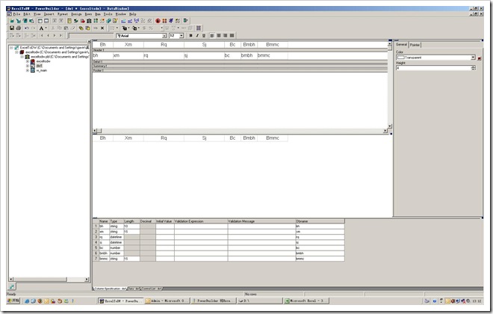Click the red icon beside the Color field
The image size is (493, 314).
[x=479, y=57]
